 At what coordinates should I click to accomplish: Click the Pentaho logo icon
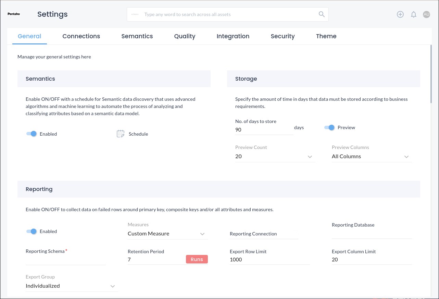point(14,14)
